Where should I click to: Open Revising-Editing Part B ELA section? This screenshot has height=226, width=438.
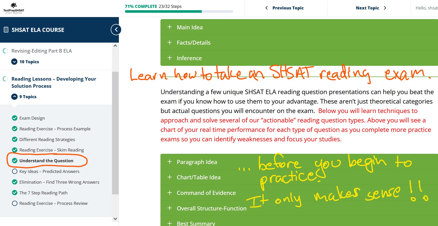[x=42, y=51]
